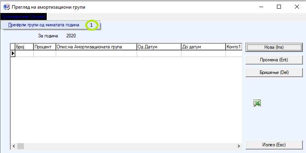Image resolution: width=306 pixels, height=153 pixels.
Task: Select the Број column header
Action: pos(24,47)
